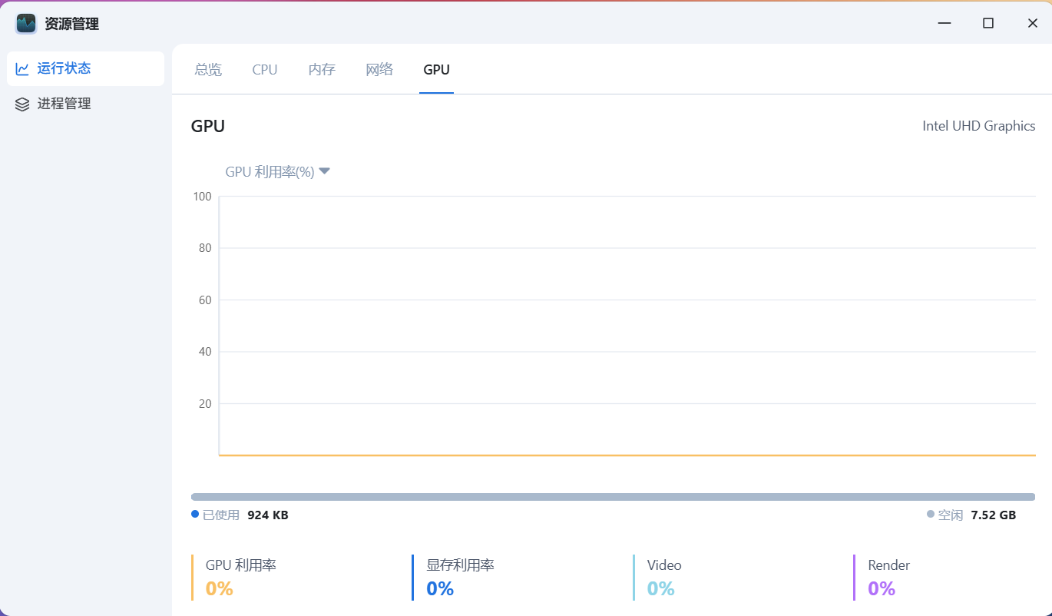
Task: Expand the GPU 利用率(%) dropdown arrow
Action: tap(325, 171)
